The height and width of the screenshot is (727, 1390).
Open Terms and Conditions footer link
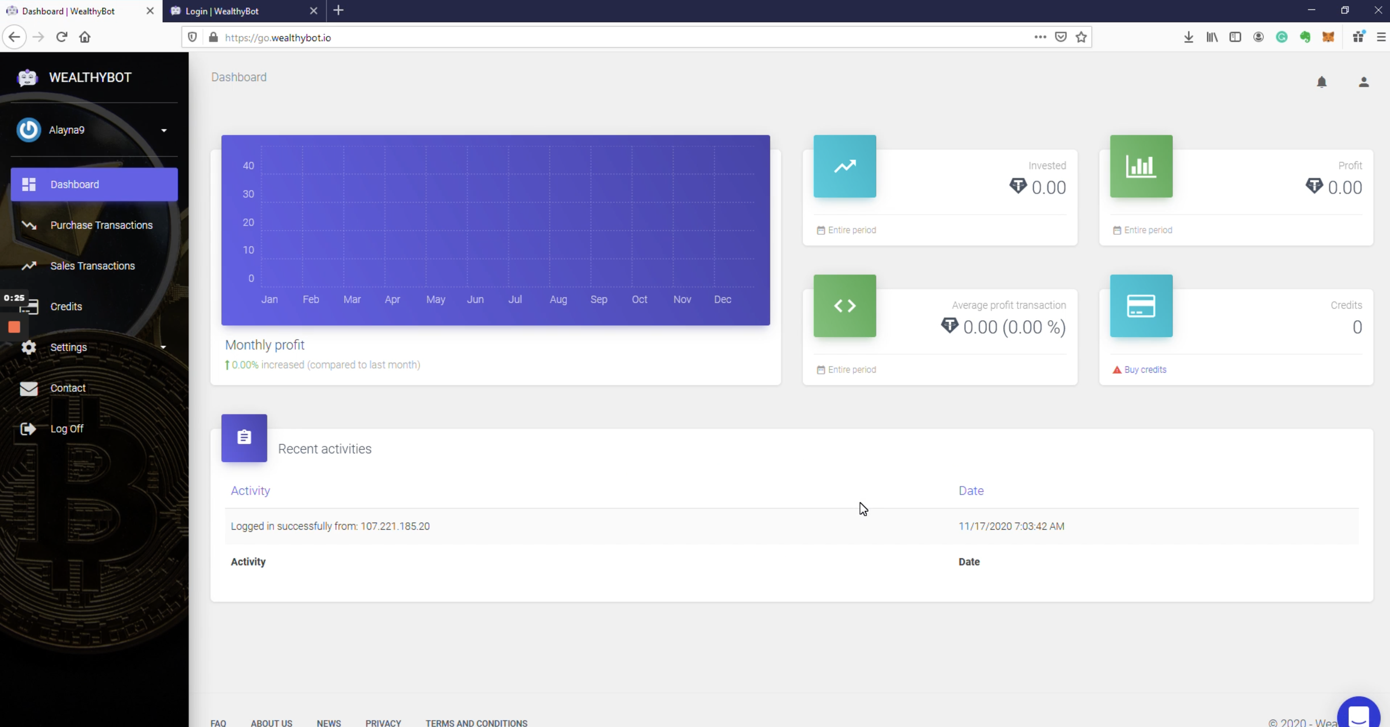coord(476,722)
